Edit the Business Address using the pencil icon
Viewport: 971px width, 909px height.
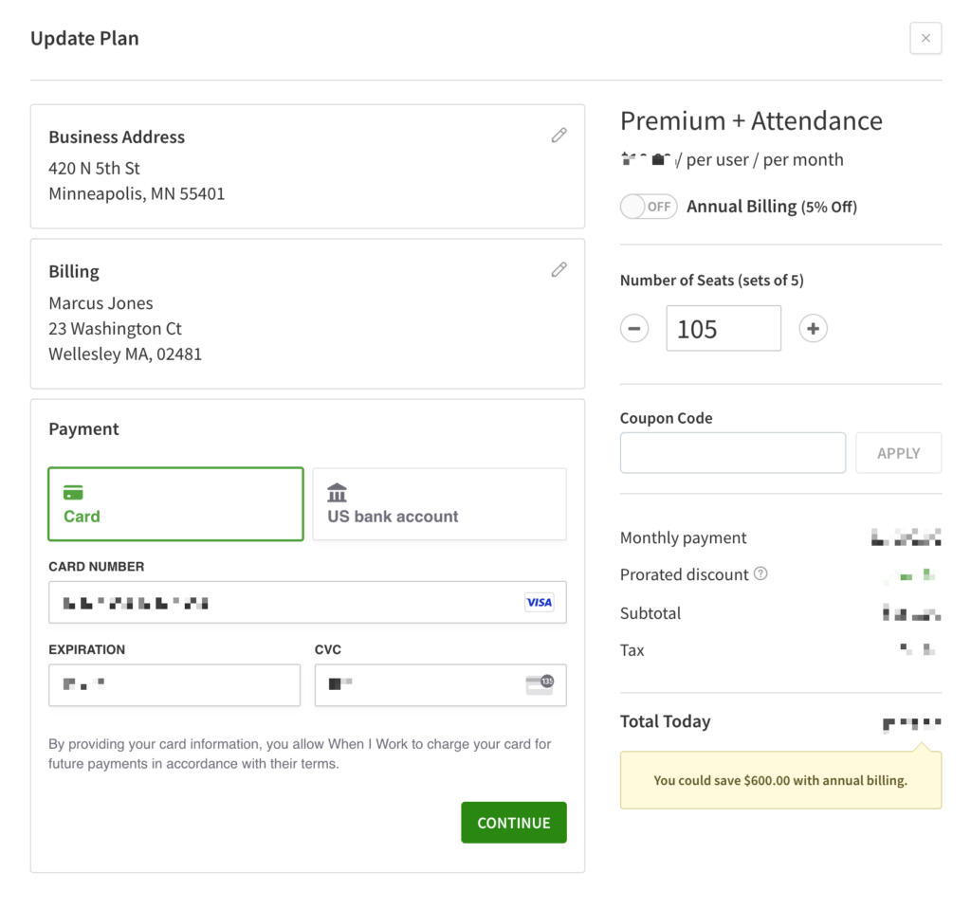click(x=559, y=135)
